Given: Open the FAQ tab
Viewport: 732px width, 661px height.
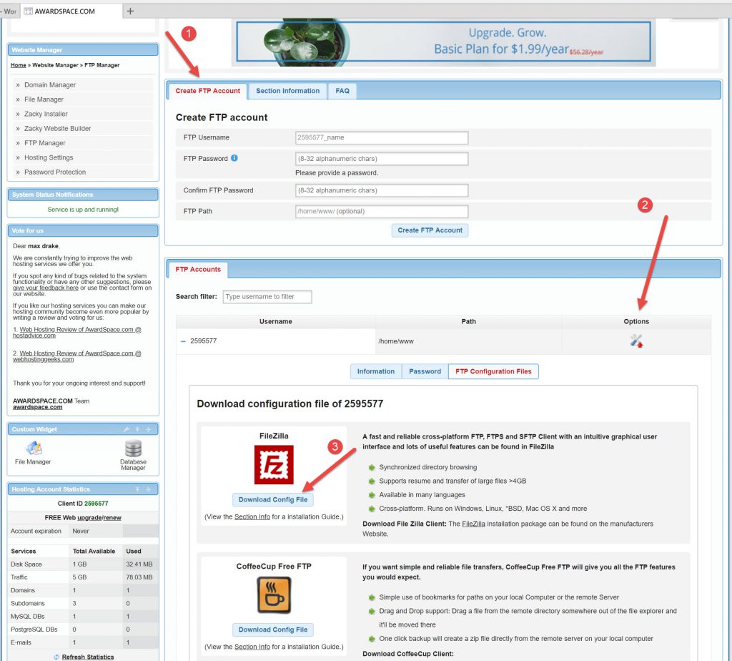Looking at the screenshot, I should [342, 91].
